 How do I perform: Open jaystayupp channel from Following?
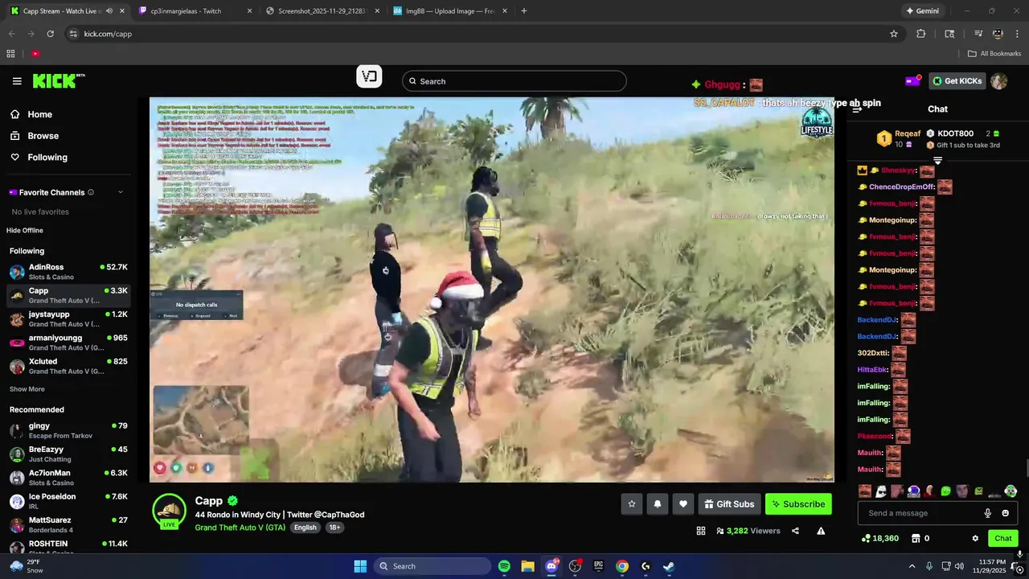(x=68, y=319)
